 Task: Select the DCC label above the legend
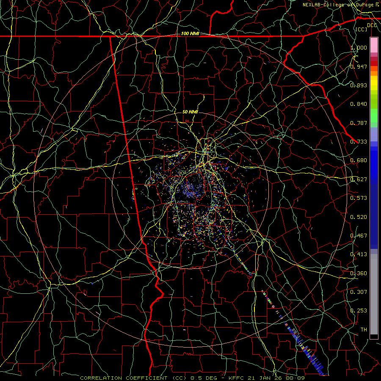pos(372,25)
